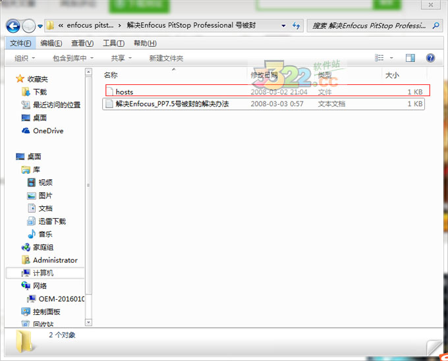Click the 控制面板 icon
The width and height of the screenshot is (448, 361).
coord(26,312)
